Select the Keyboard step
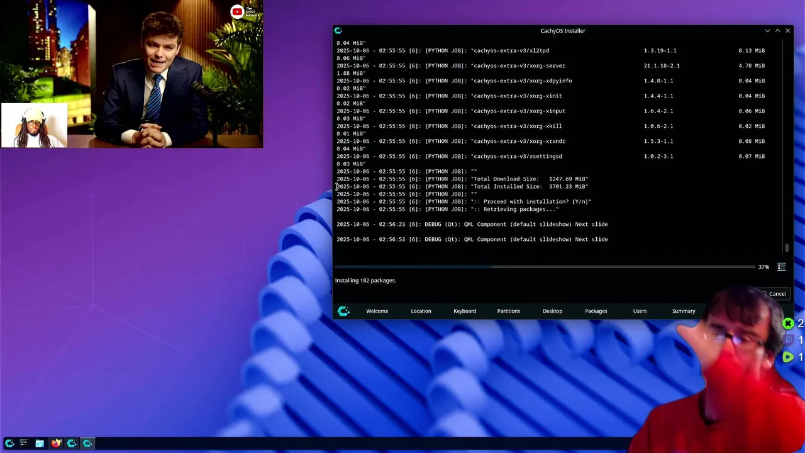Viewport: 805px width, 453px height. 465,311
